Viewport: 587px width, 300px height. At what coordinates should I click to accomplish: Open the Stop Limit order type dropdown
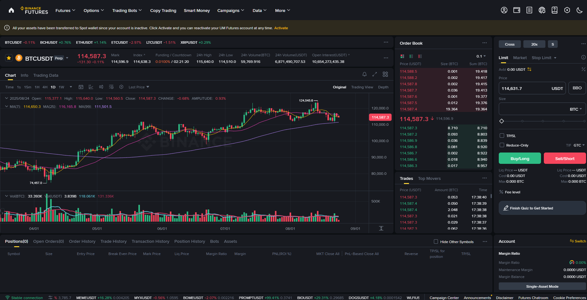(544, 58)
